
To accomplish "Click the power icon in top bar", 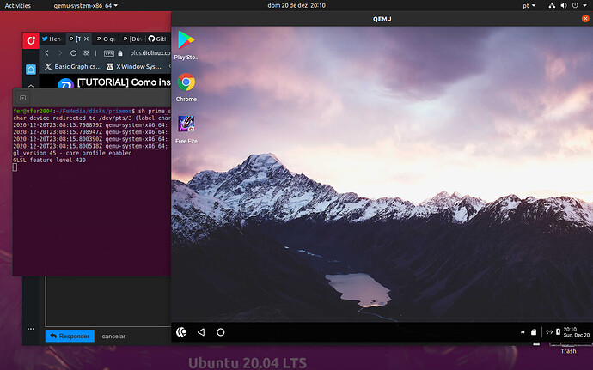I will point(575,5).
